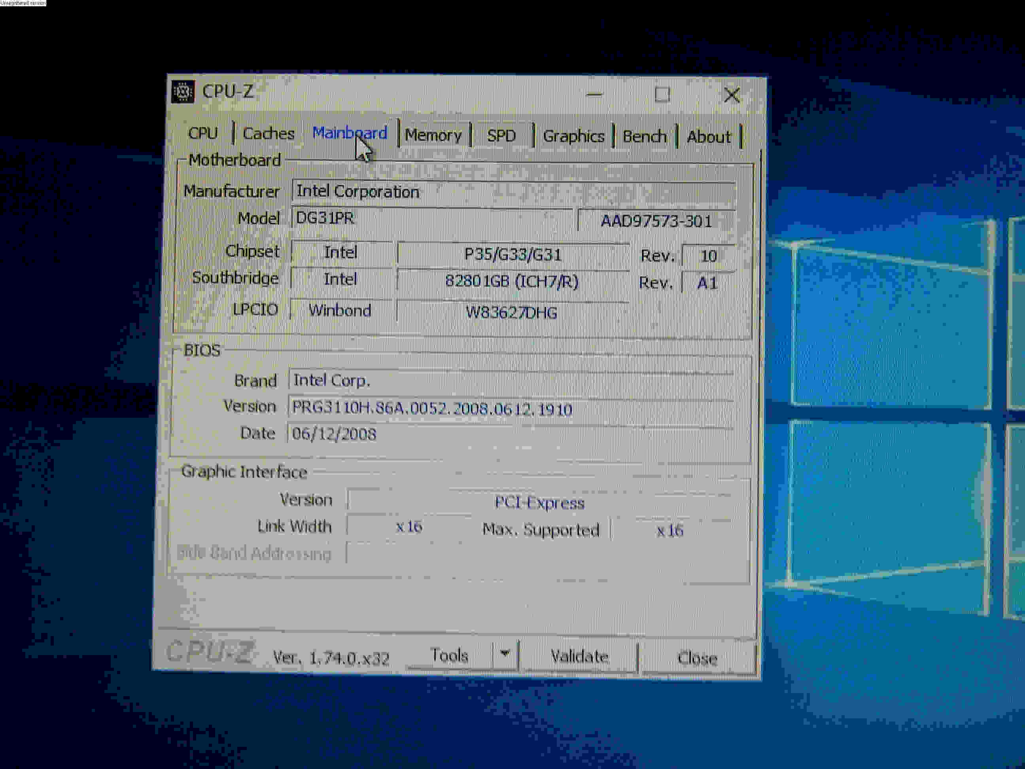Click the PCI-Express version field
The width and height of the screenshot is (1025, 769).
[539, 502]
